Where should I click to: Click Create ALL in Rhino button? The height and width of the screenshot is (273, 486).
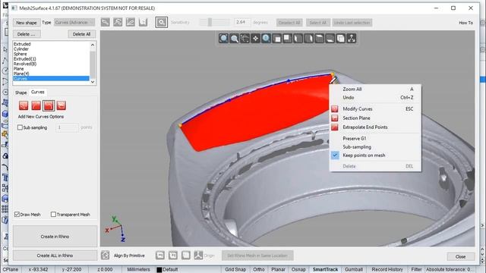click(55, 256)
